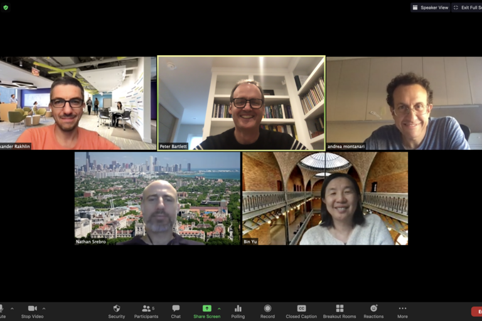Click the Nathan Srebro name label
Screen dimensions: 482x321
coord(90,242)
